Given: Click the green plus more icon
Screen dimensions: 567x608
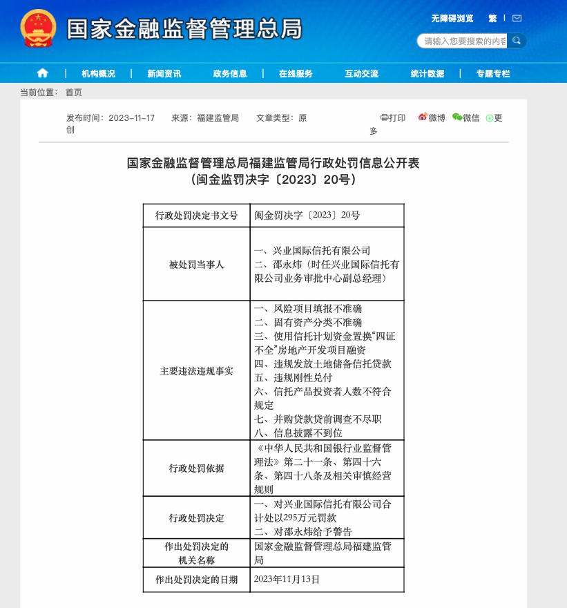Looking at the screenshot, I should pos(490,118).
